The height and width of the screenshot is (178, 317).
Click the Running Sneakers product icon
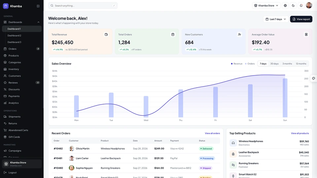coord(233,165)
